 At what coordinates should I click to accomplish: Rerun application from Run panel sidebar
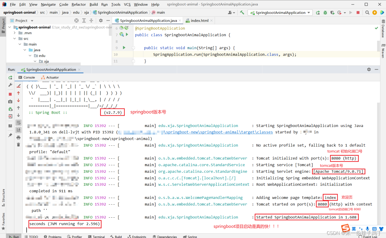[10, 78]
